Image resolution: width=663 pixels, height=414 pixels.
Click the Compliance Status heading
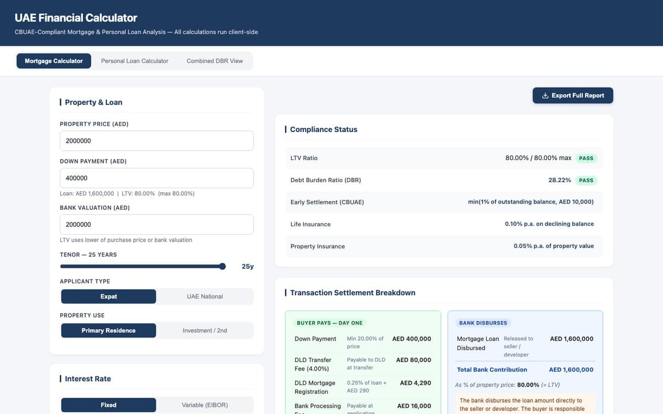(324, 130)
